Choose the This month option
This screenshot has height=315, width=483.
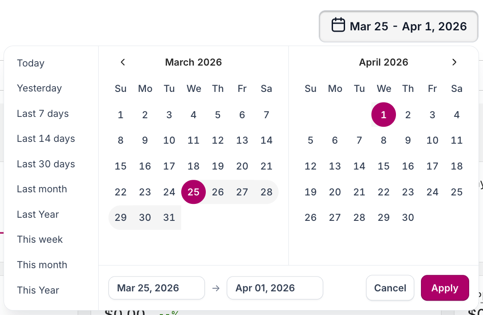(42, 265)
